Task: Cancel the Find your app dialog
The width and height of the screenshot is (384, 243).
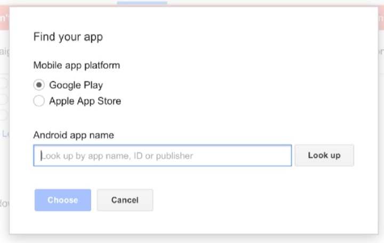Action: click(x=125, y=200)
